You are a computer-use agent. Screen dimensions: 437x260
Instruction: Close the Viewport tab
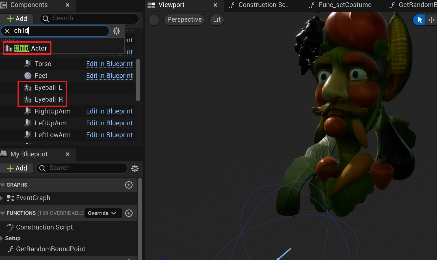click(x=215, y=5)
